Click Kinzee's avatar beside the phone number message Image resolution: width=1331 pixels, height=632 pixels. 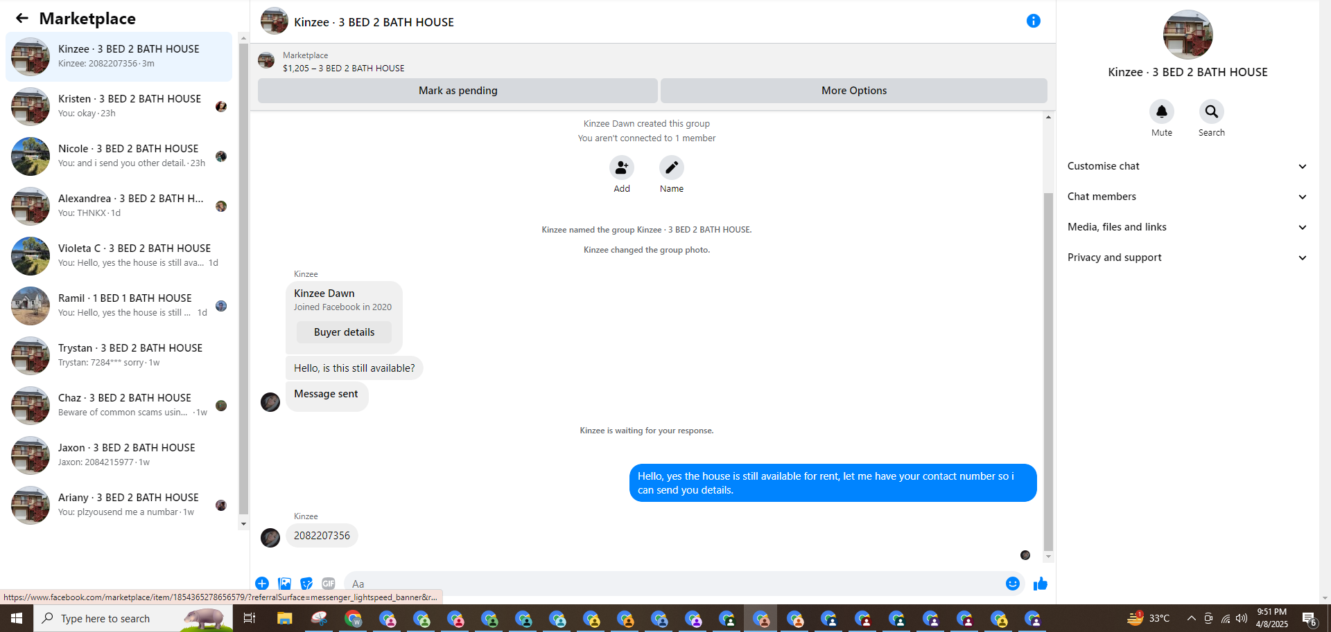pyautogui.click(x=270, y=537)
